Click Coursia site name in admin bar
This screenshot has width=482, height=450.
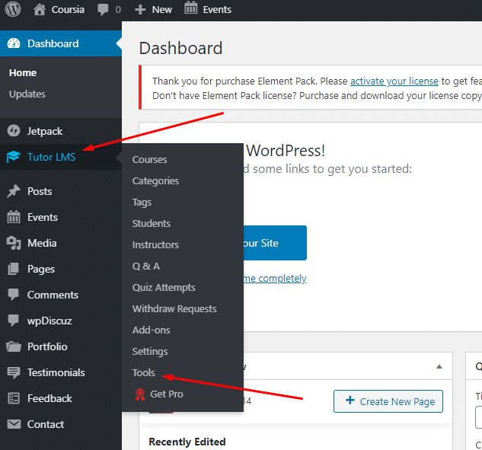[x=68, y=10]
